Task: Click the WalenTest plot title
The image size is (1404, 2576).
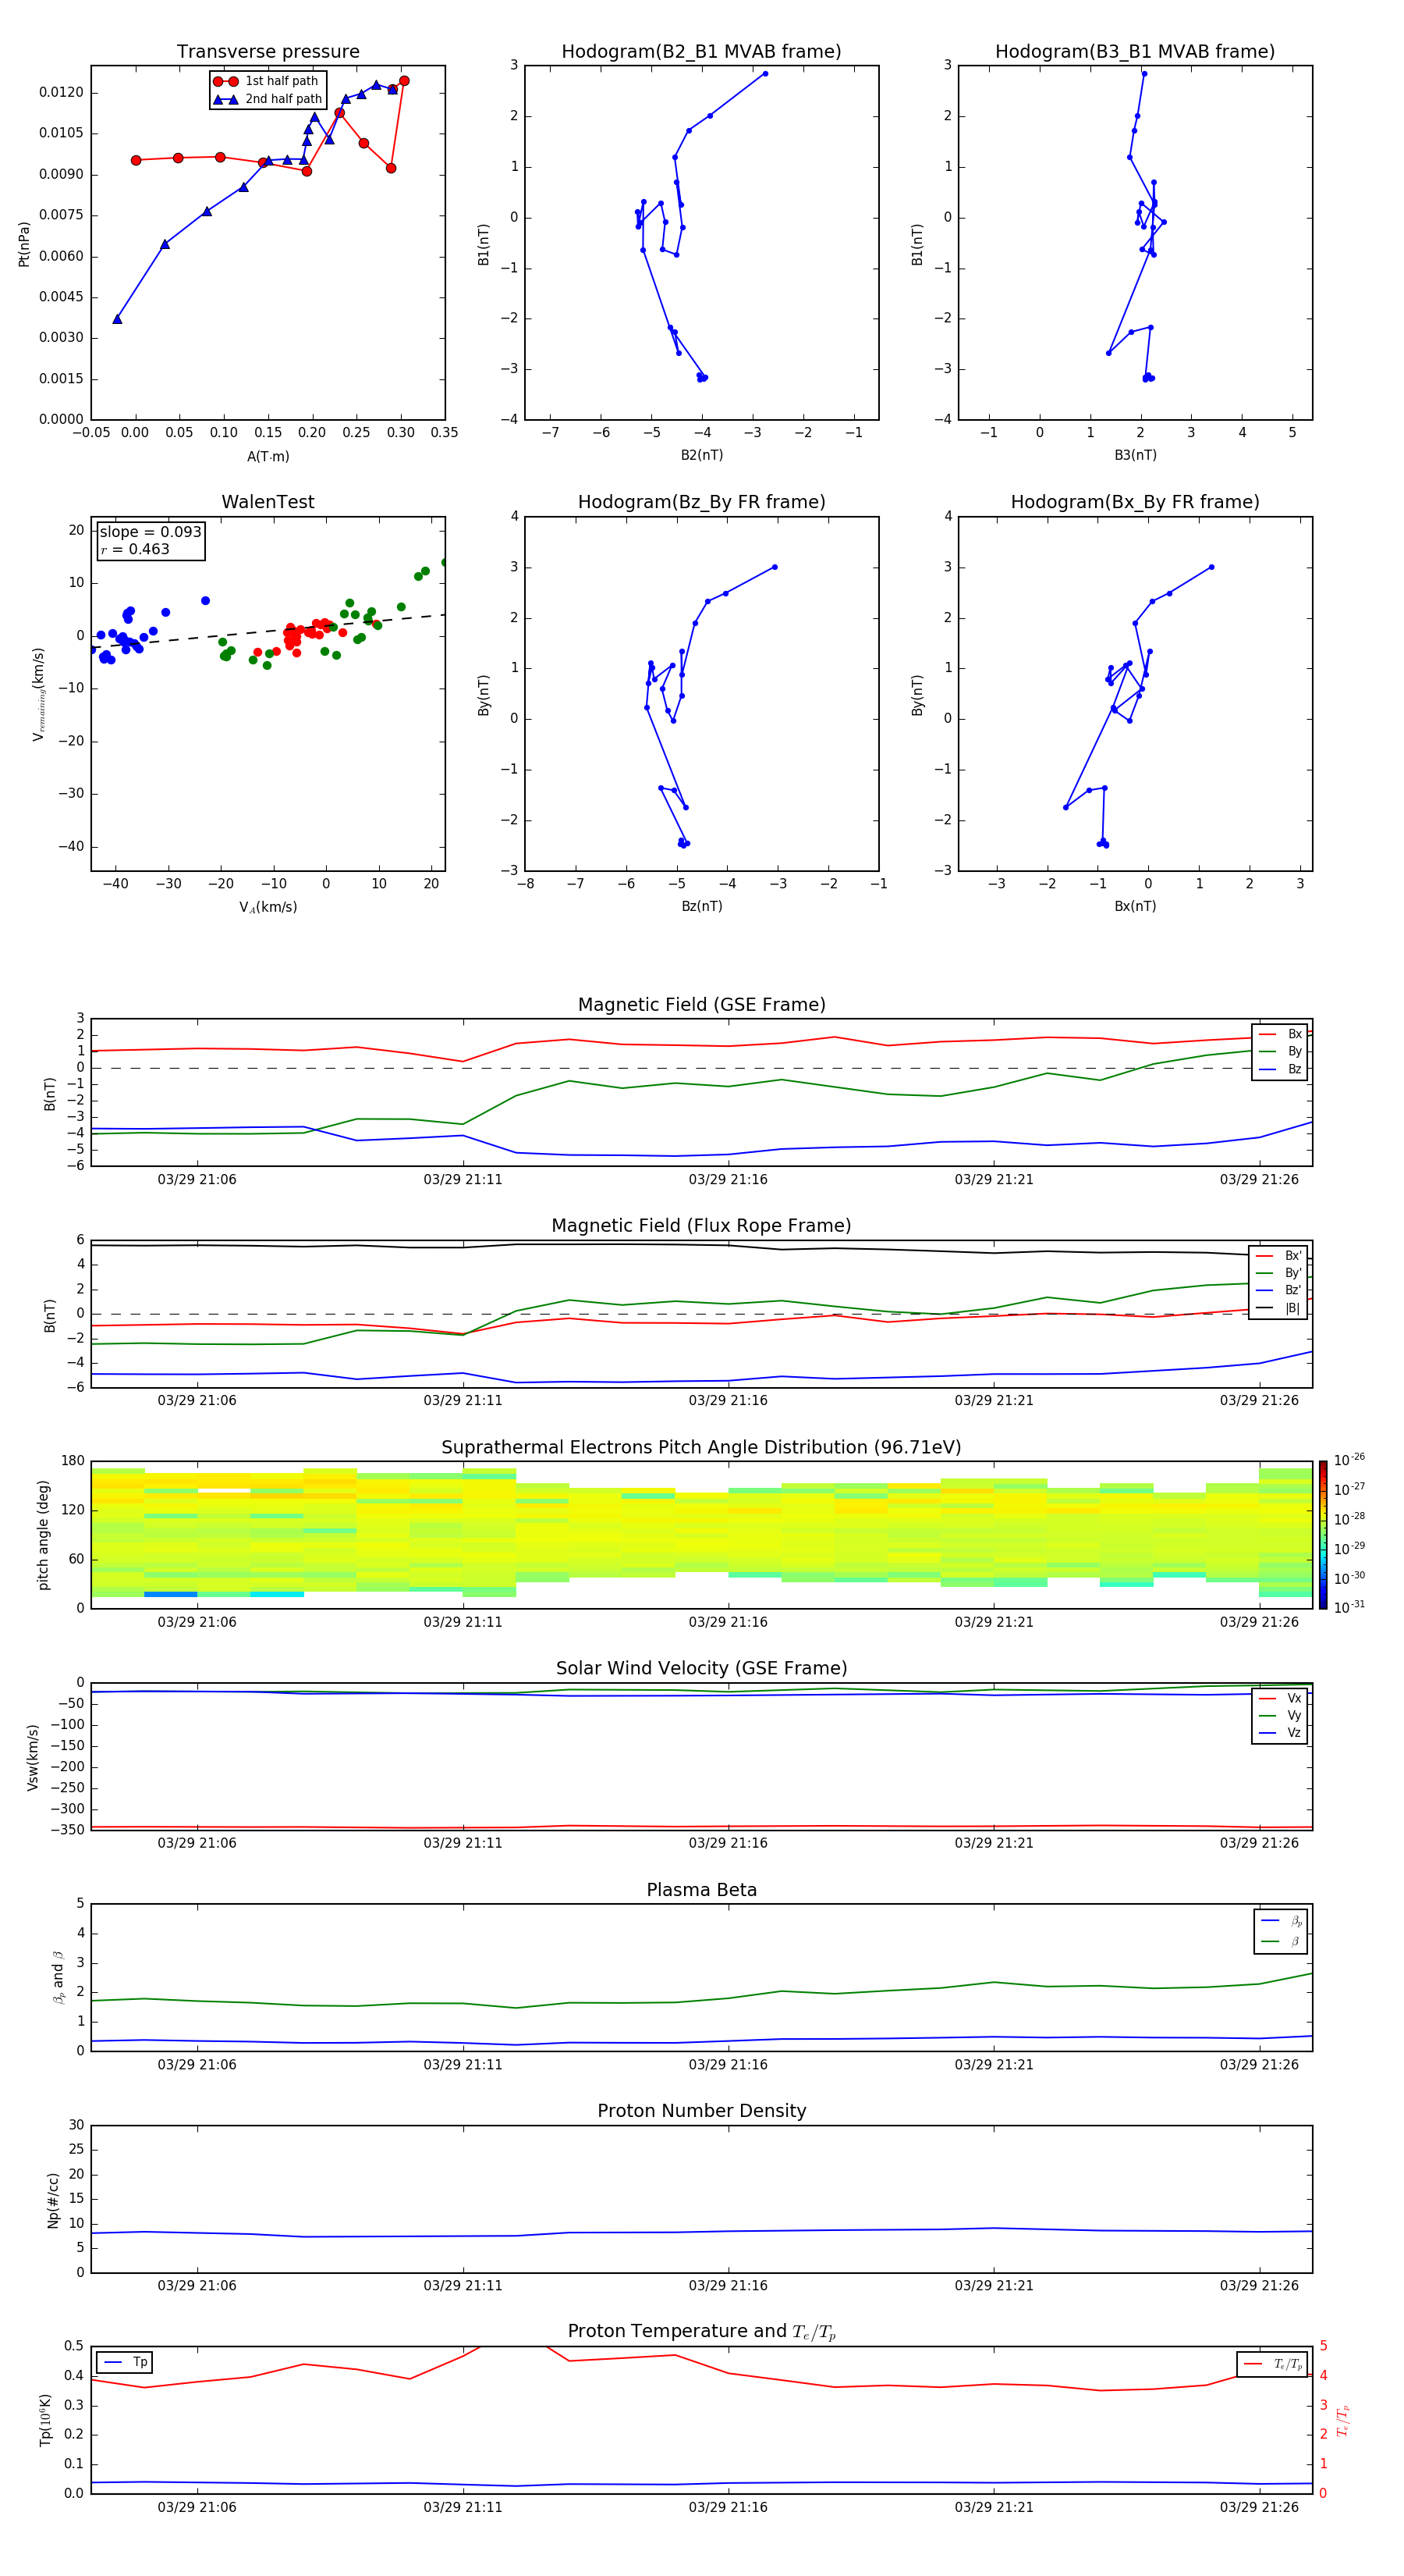Action: pos(268,502)
